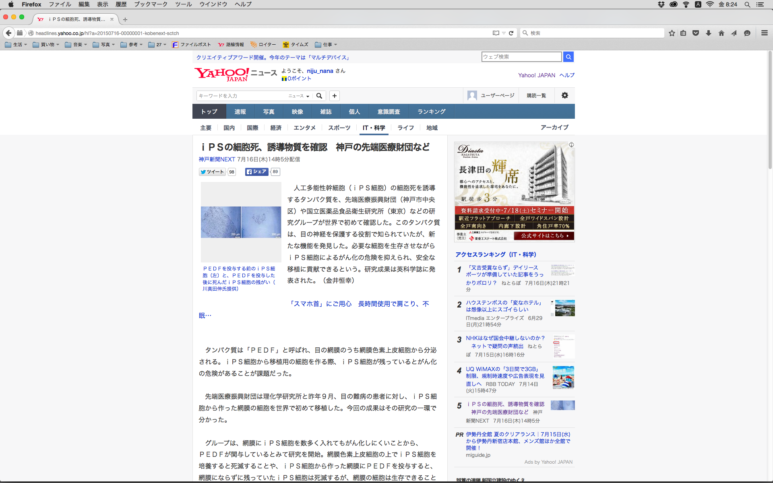Open the 神戸新聞NEXT source link

(217, 159)
